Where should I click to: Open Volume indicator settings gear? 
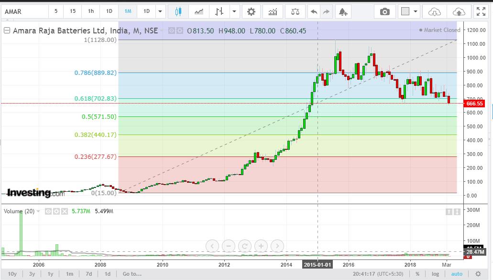(x=56, y=211)
